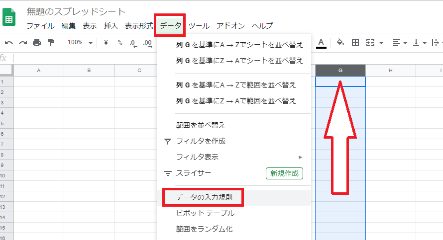Select column B header
443x240 pixels.
pyautogui.click(x=89, y=71)
